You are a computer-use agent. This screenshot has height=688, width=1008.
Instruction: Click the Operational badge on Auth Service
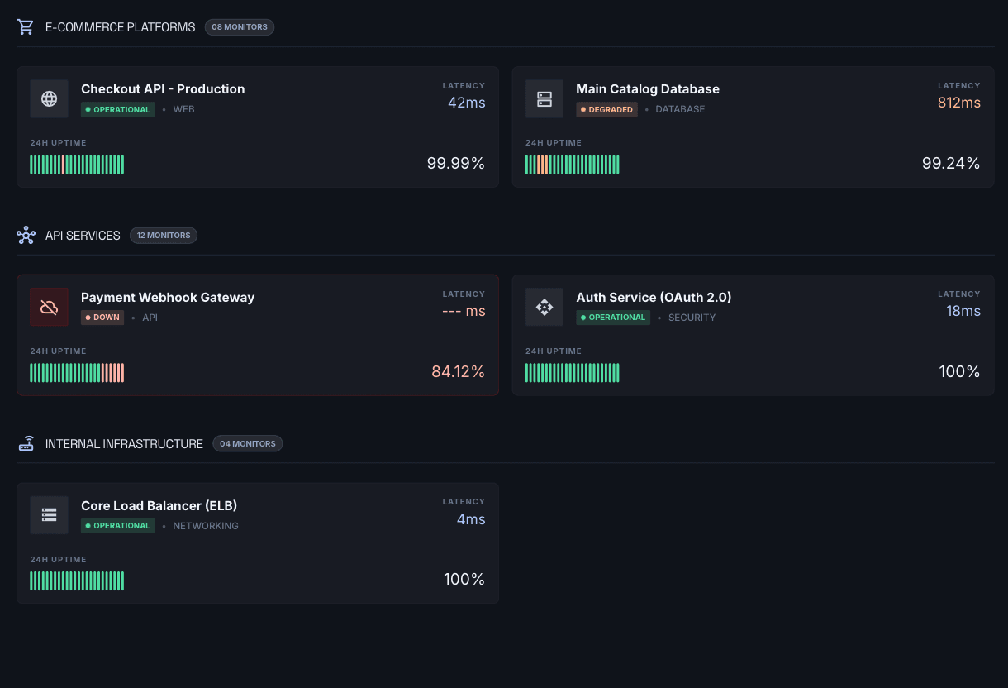[x=614, y=318]
